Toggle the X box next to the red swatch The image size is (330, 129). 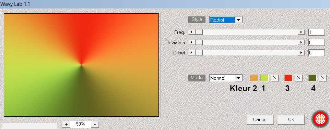tap(299, 78)
